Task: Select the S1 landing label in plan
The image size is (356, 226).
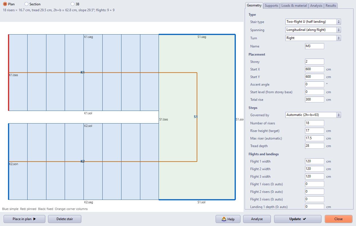Action: pyautogui.click(x=196, y=117)
